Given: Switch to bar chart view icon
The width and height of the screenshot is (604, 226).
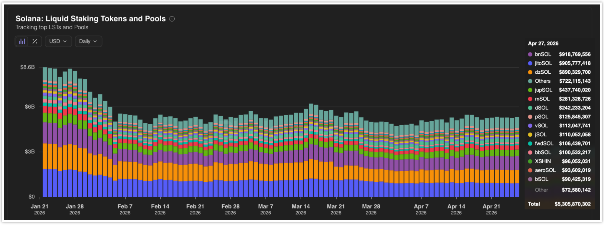Looking at the screenshot, I should point(22,41).
